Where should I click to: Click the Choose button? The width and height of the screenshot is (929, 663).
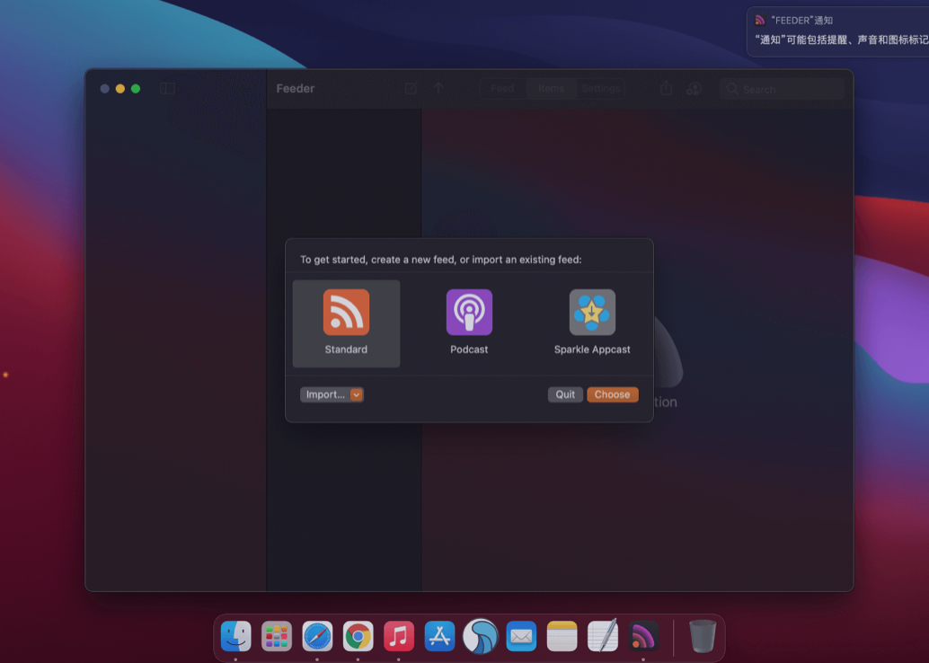(x=613, y=394)
